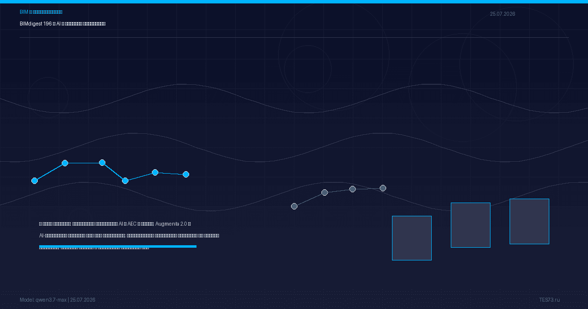Click the blue "BIM" category heading
The width and height of the screenshot is (588, 309).
tap(41, 12)
